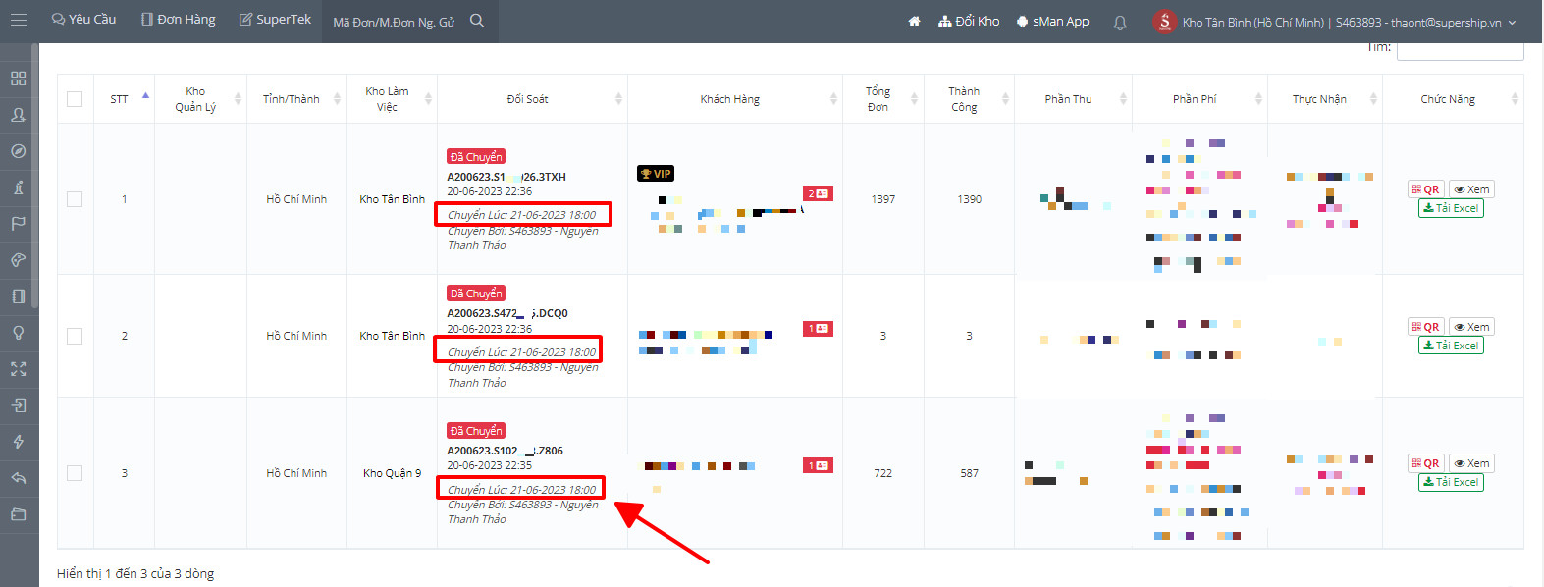Open the sign-in arrow icon in the sidebar
This screenshot has width=1544, height=587.
[18, 405]
